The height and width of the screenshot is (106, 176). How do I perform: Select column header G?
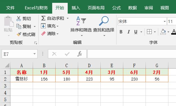[157, 65]
